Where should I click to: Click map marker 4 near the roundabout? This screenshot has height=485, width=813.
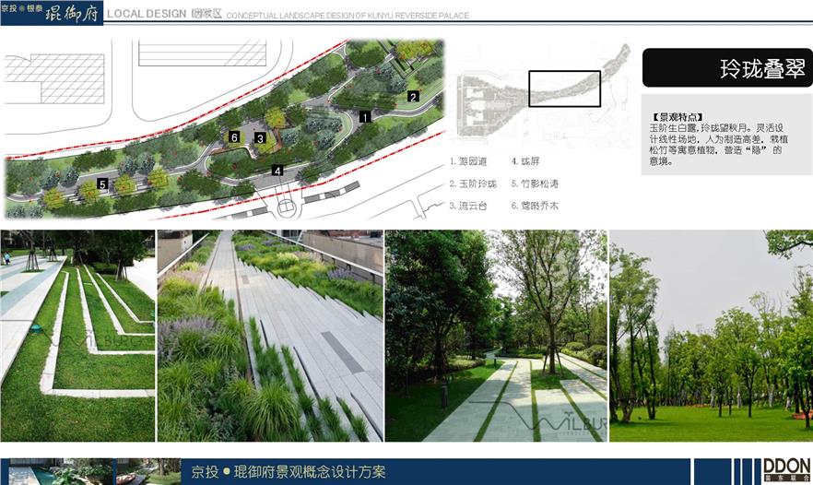tap(277, 170)
